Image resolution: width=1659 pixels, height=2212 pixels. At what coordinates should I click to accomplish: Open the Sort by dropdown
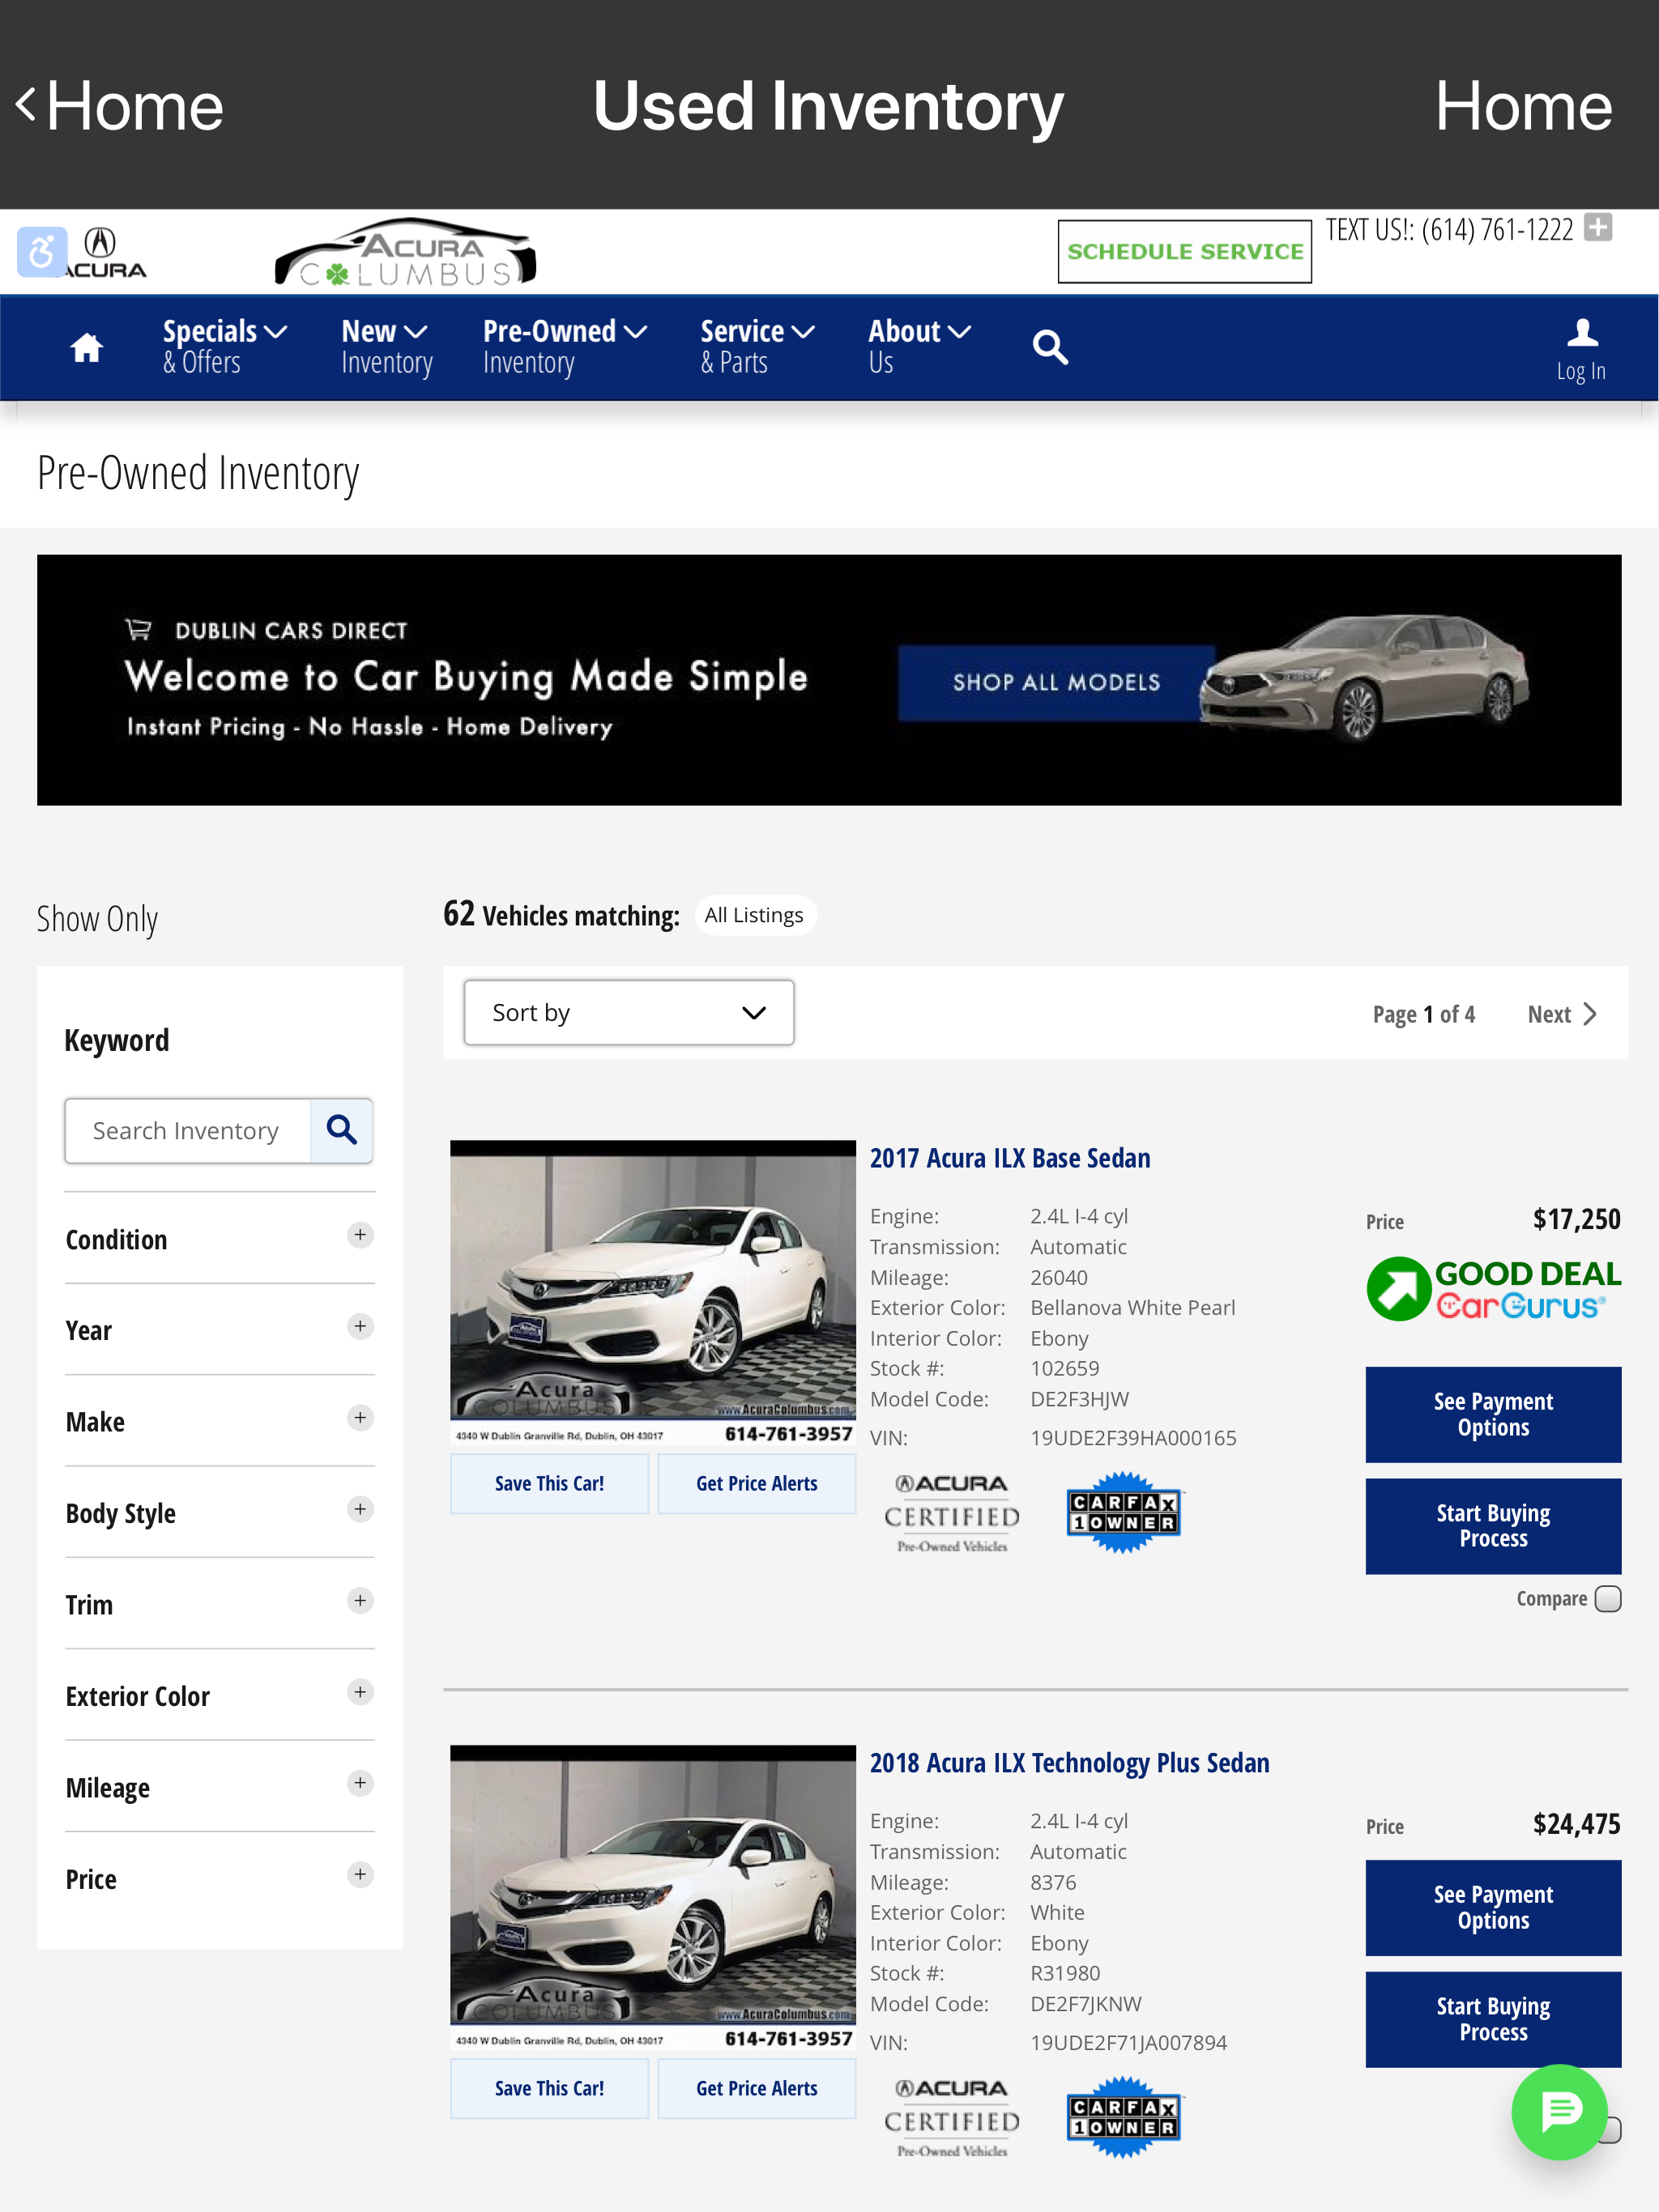pyautogui.click(x=629, y=1012)
